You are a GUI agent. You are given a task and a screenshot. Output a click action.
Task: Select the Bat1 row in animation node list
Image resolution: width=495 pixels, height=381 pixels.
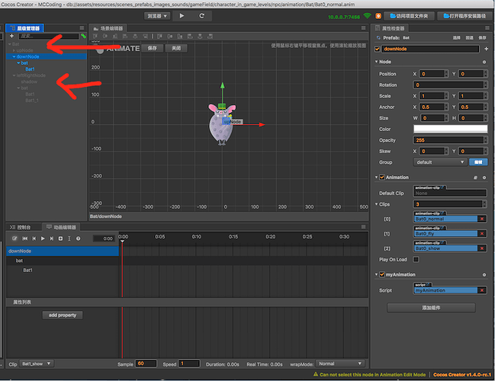[63, 270]
